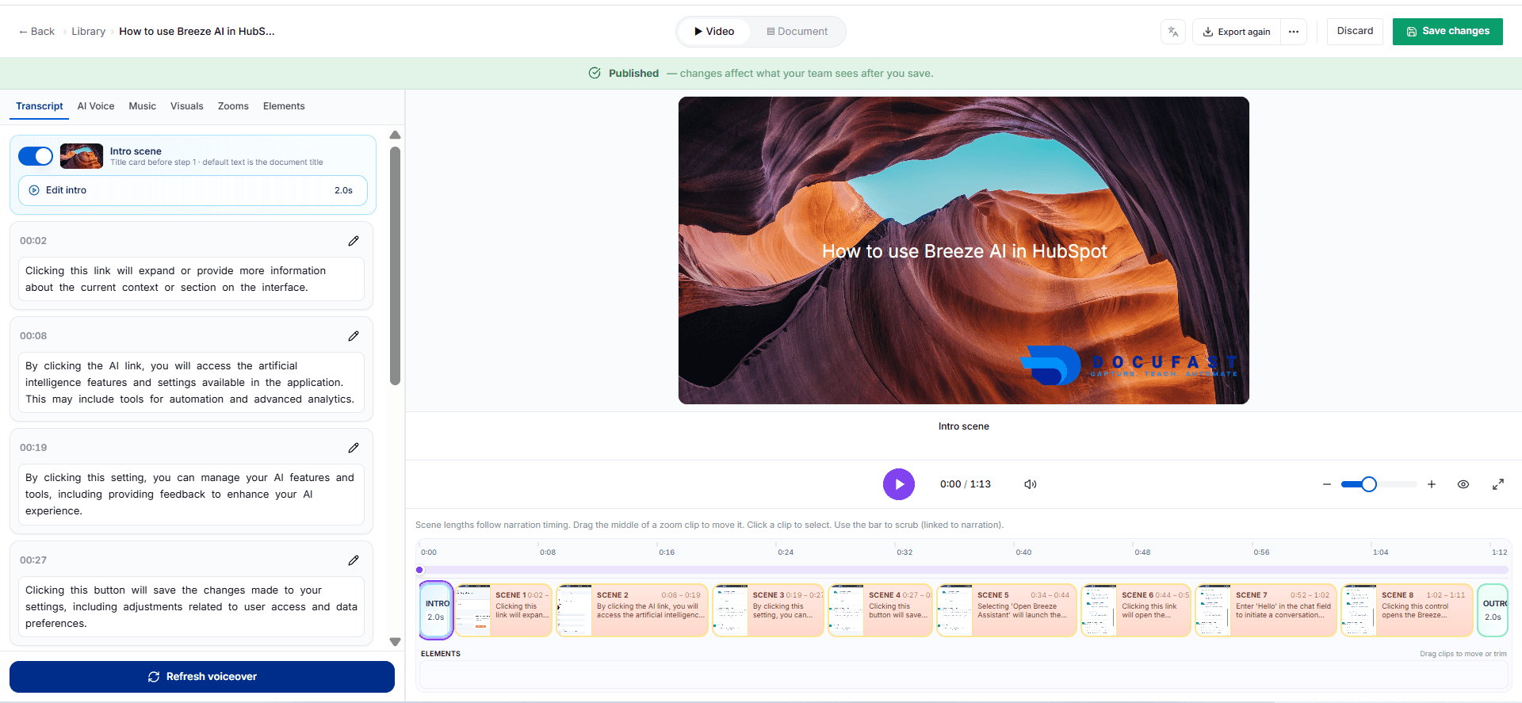This screenshot has height=703, width=1522.
Task: Click the timeline zoom slider
Action: [1378, 484]
